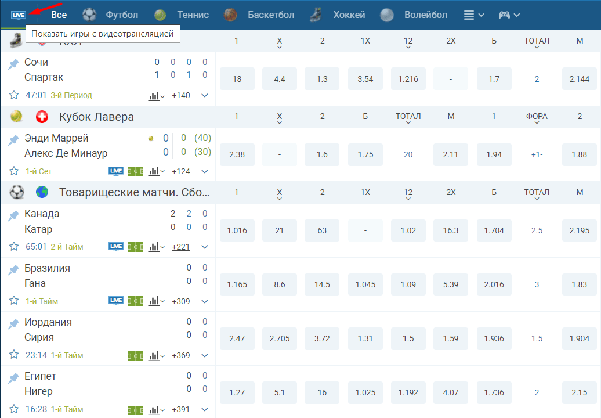
Task: Watch live video of Энди Маррей match
Action: click(116, 171)
